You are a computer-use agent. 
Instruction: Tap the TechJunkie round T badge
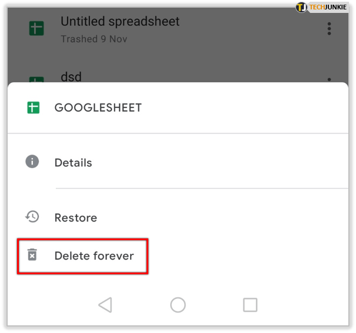[301, 7]
